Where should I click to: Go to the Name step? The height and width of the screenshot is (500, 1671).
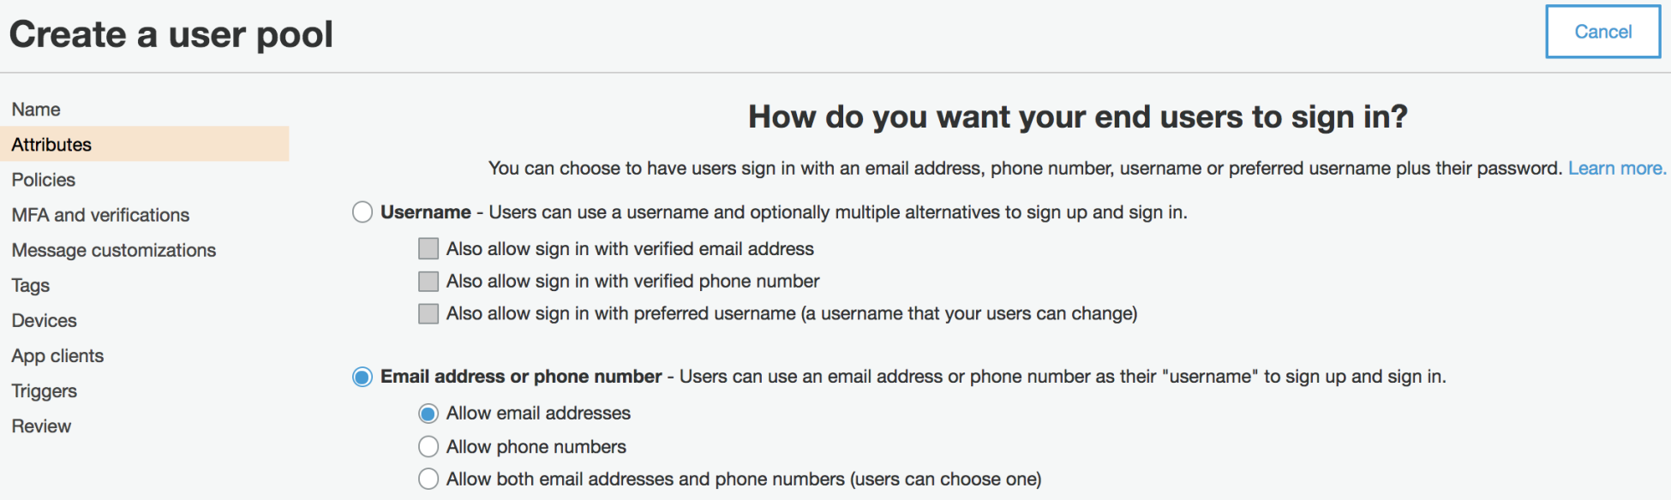click(36, 110)
